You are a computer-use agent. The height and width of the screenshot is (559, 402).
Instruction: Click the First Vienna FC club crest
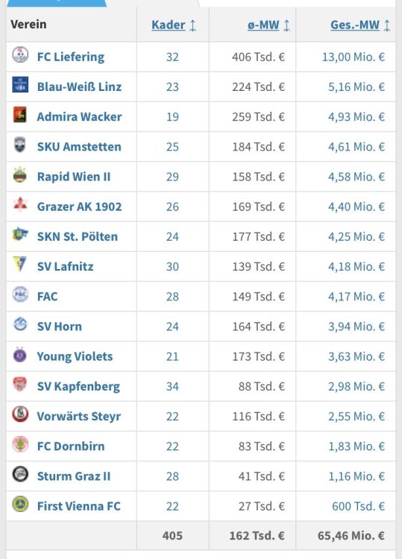point(20,505)
